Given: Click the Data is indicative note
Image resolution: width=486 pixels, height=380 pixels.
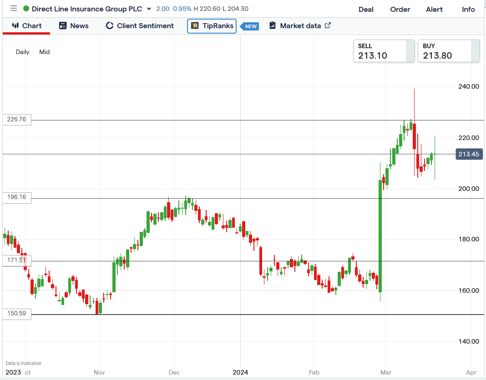Looking at the screenshot, I should (x=23, y=363).
